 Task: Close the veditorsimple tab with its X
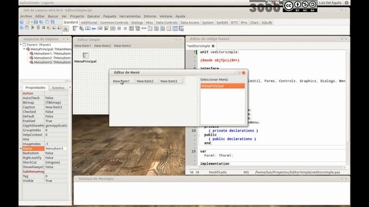213,46
